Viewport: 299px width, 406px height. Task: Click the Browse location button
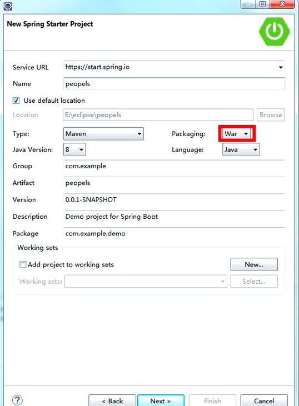coord(271,115)
